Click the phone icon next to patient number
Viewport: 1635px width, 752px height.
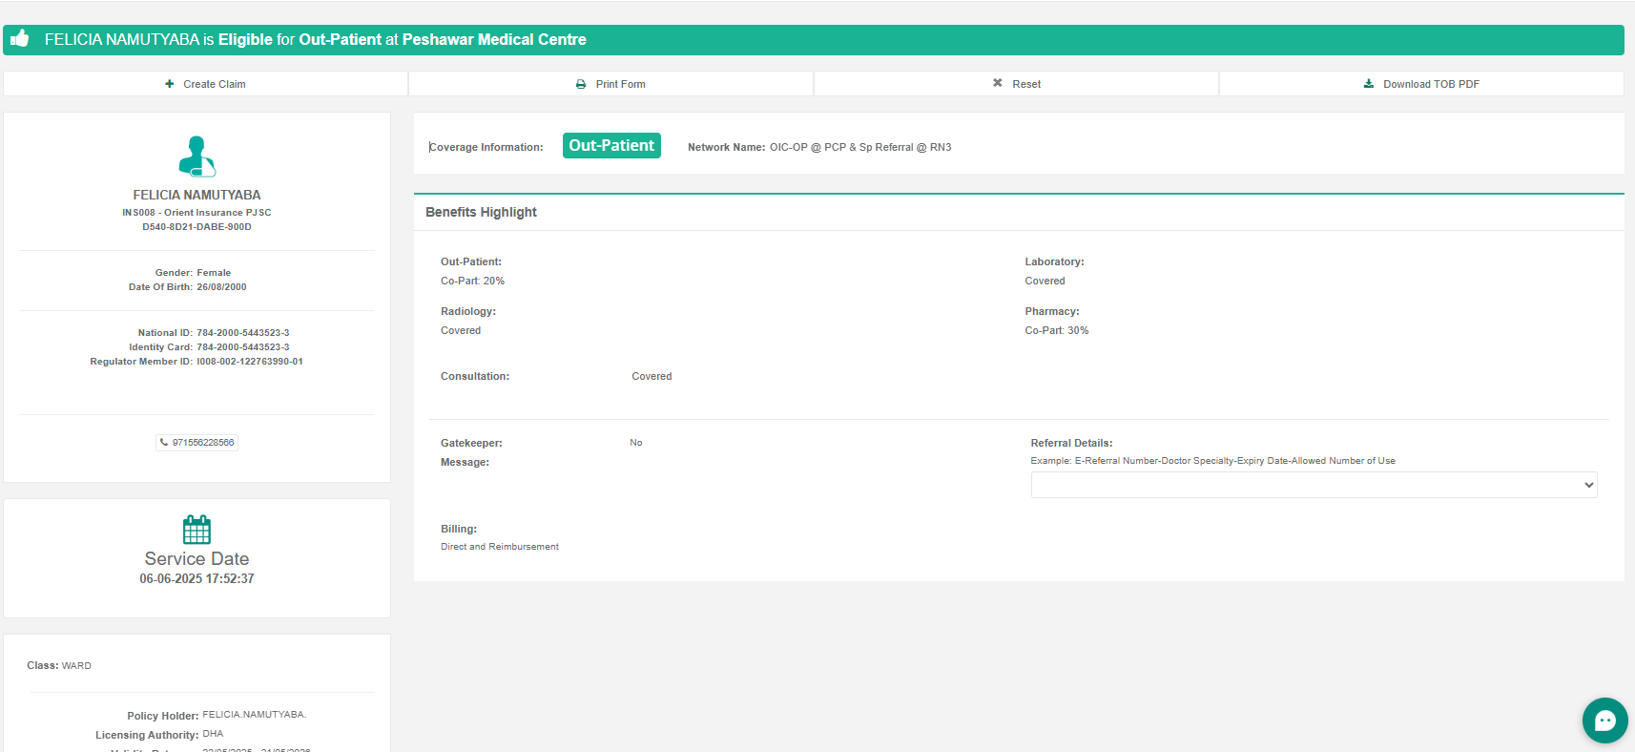[x=164, y=443]
